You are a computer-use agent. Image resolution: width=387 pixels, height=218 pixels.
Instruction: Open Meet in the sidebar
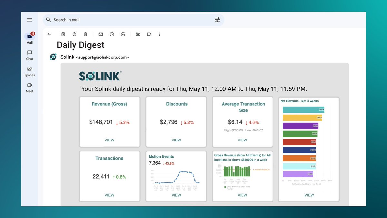pos(29,88)
